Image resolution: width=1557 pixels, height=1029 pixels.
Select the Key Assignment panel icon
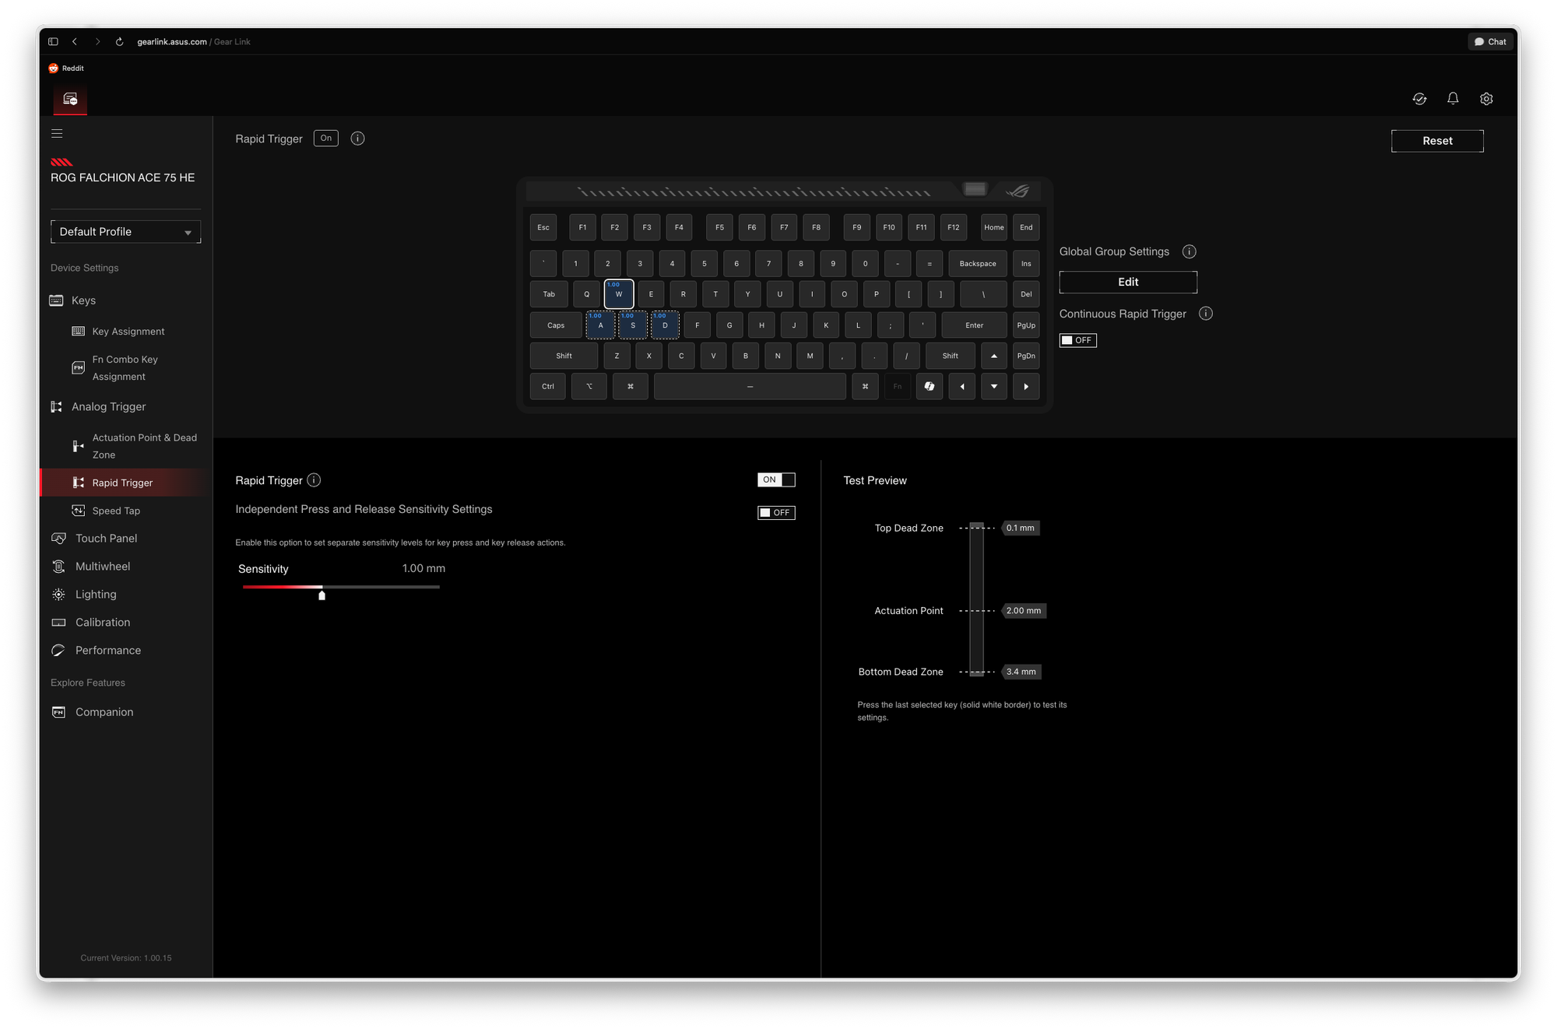[79, 331]
